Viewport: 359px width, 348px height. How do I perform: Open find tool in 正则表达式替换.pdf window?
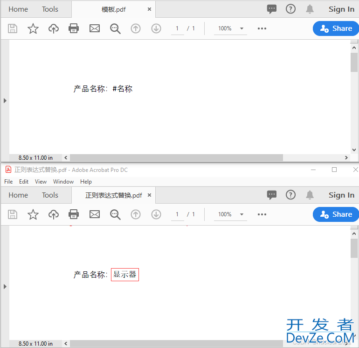pyautogui.click(x=115, y=214)
